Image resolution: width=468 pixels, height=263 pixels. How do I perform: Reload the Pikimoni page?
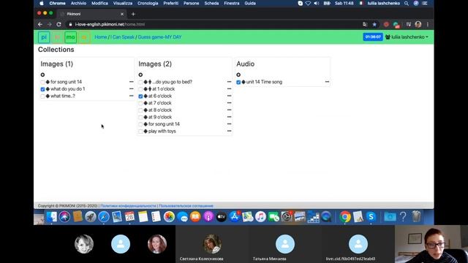[x=58, y=24]
